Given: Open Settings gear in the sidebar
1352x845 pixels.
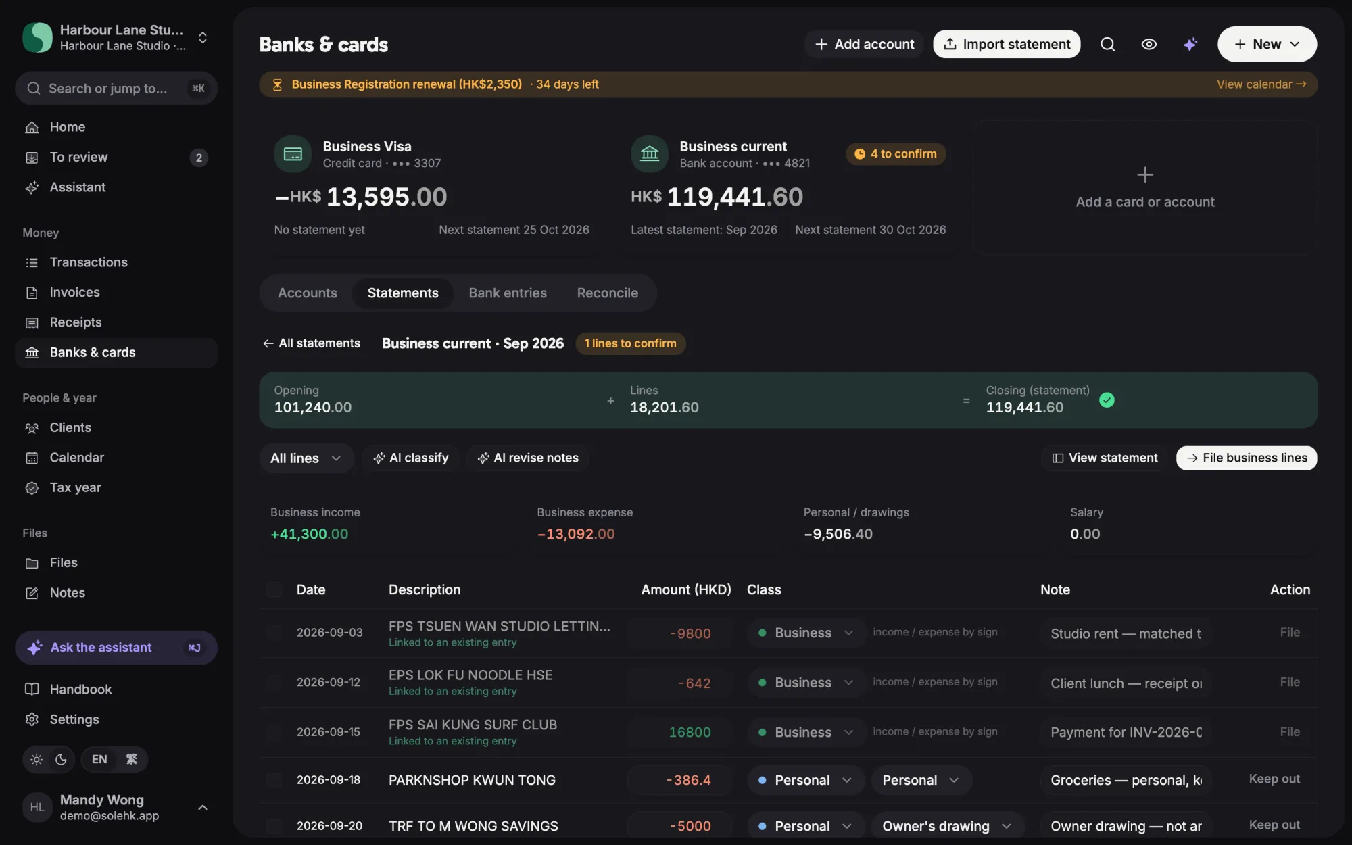Looking at the screenshot, I should tap(116, 719).
